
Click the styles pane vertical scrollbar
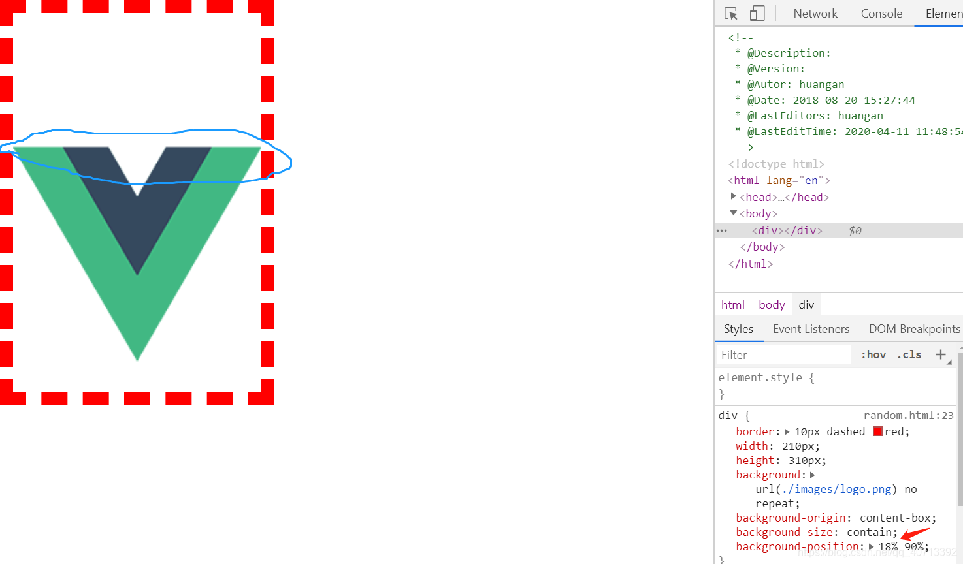(x=959, y=428)
